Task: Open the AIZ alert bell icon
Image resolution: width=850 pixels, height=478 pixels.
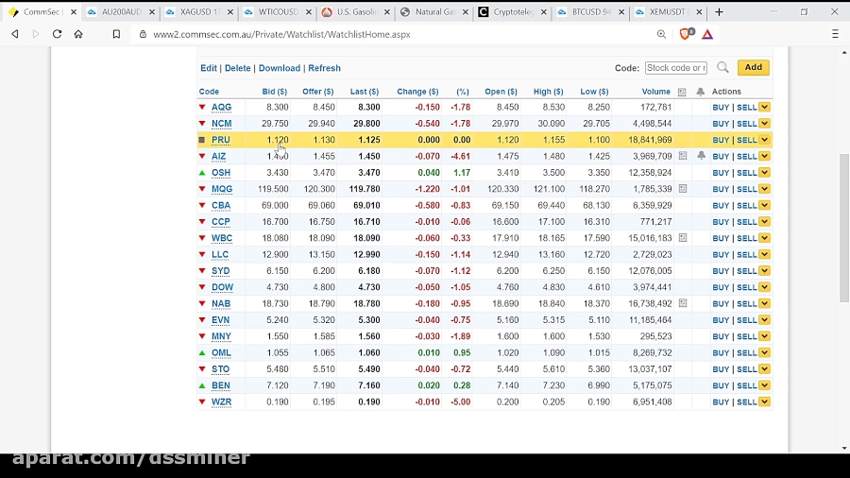Action: pyautogui.click(x=701, y=156)
